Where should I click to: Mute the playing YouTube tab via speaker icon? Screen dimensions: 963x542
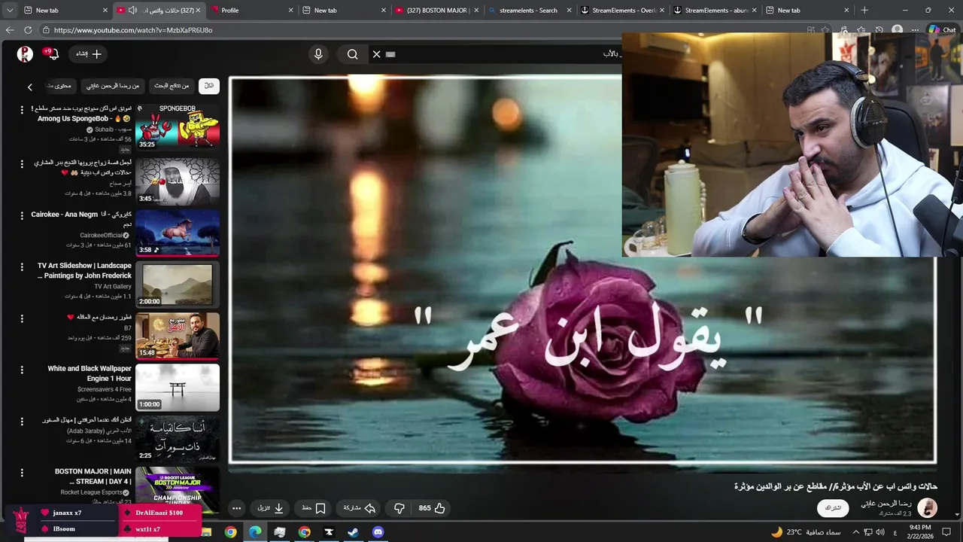pos(132,11)
